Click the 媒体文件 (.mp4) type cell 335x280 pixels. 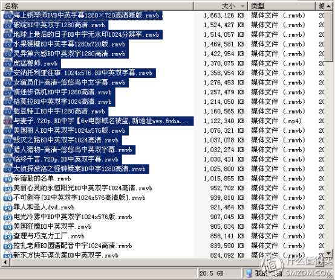(x=276, y=121)
